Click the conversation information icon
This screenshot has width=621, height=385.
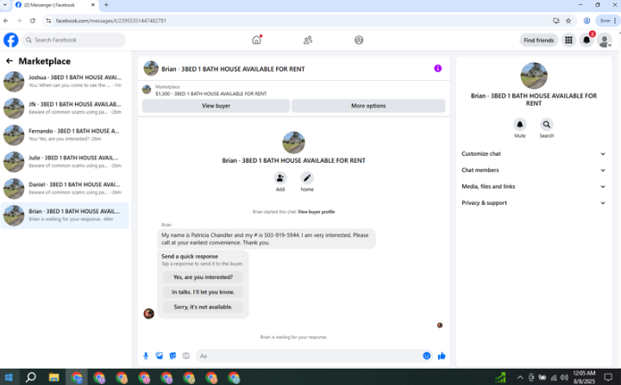click(x=437, y=68)
